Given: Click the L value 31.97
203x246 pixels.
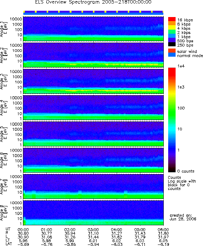Looking at the screenshot, I should [x=163, y=237].
